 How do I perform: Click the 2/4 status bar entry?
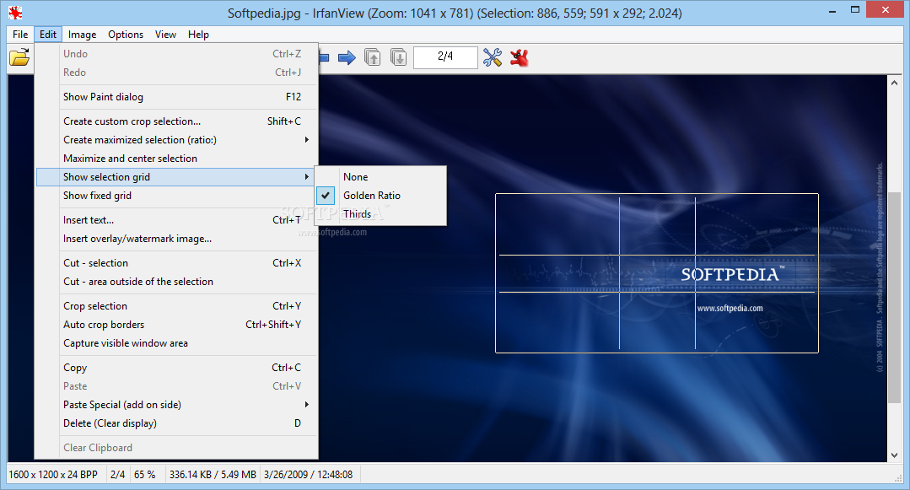tap(118, 474)
